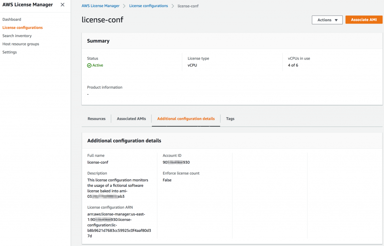Screen dimensions: 384x246
Task: Open Settings from the left navigation
Action: click(9, 52)
